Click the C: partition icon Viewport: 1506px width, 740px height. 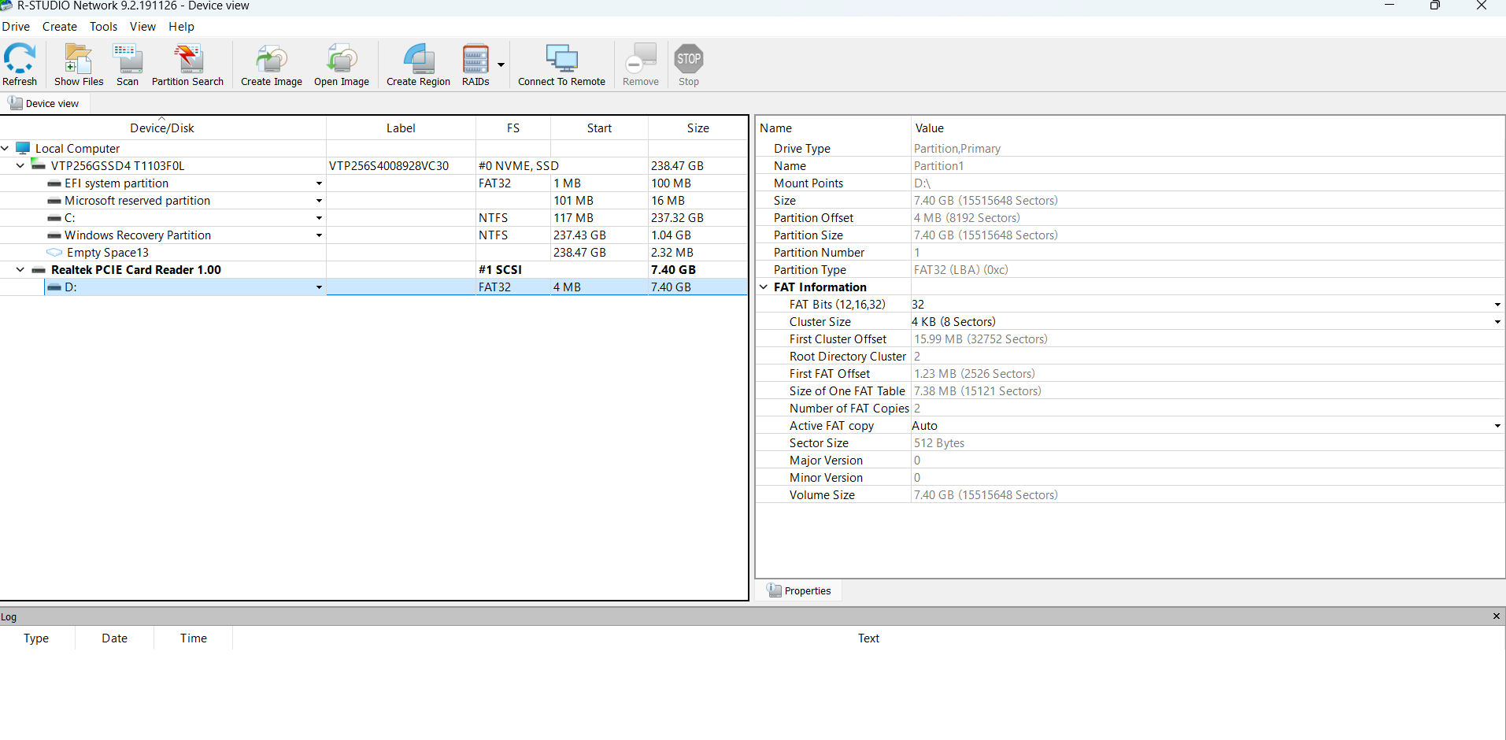[x=54, y=218]
